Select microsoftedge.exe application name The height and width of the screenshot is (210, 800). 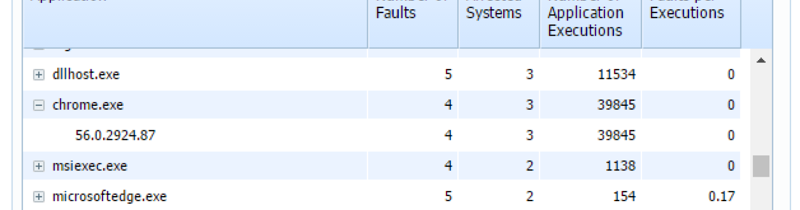(109, 196)
